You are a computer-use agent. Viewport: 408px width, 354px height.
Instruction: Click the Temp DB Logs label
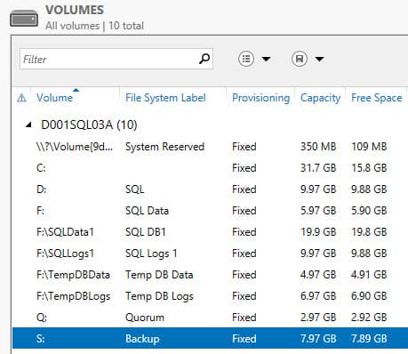(x=159, y=296)
